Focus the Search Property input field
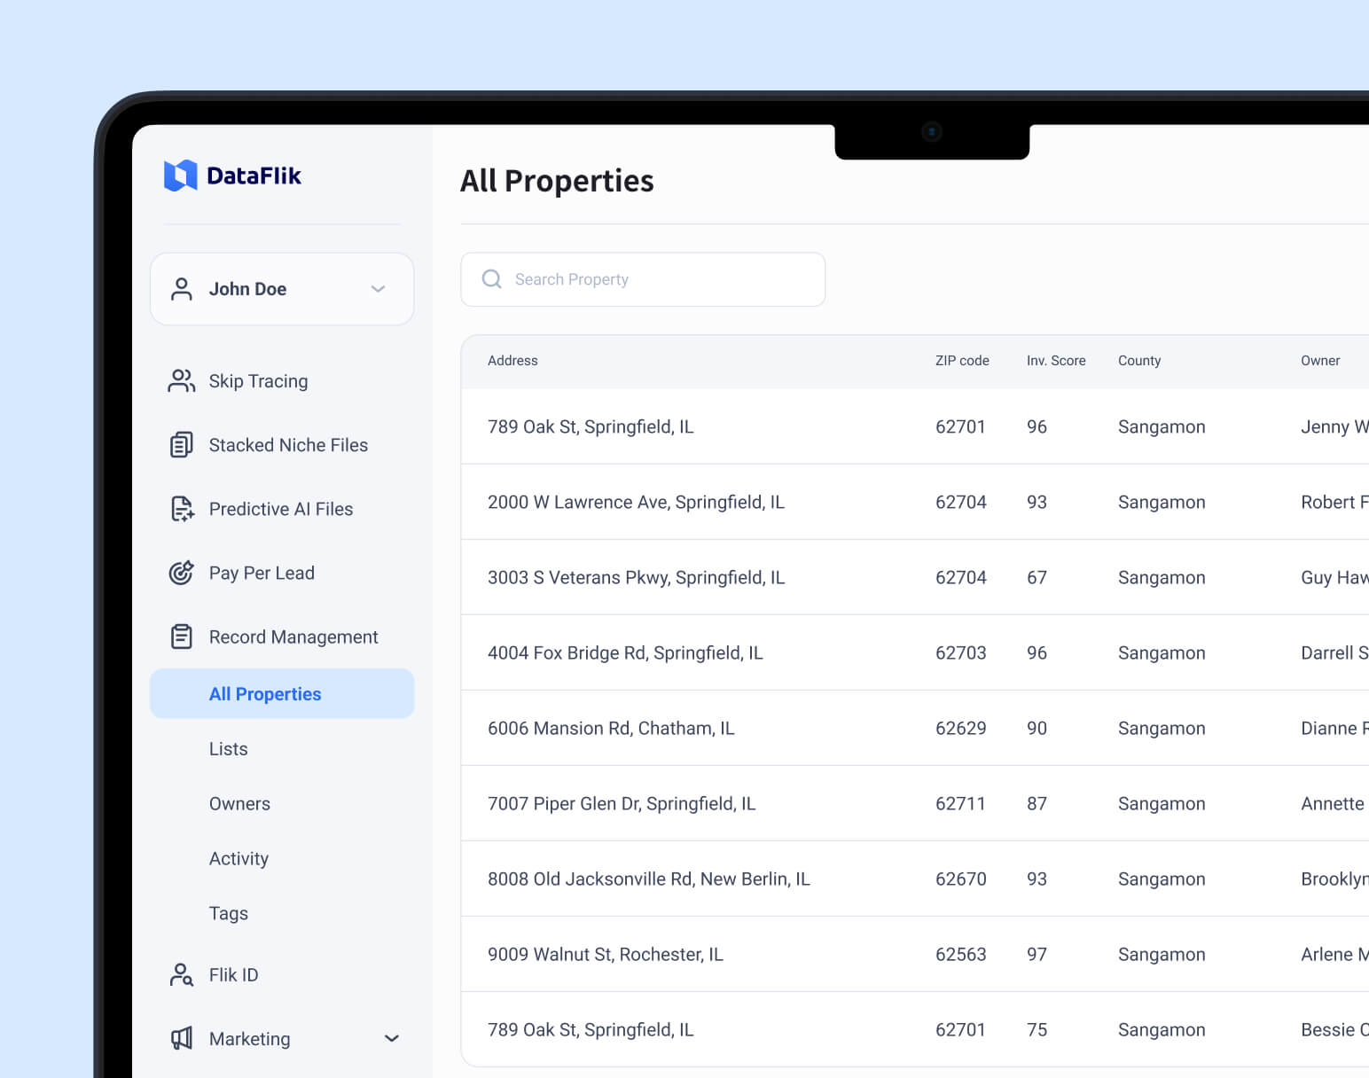The image size is (1369, 1078). point(643,279)
